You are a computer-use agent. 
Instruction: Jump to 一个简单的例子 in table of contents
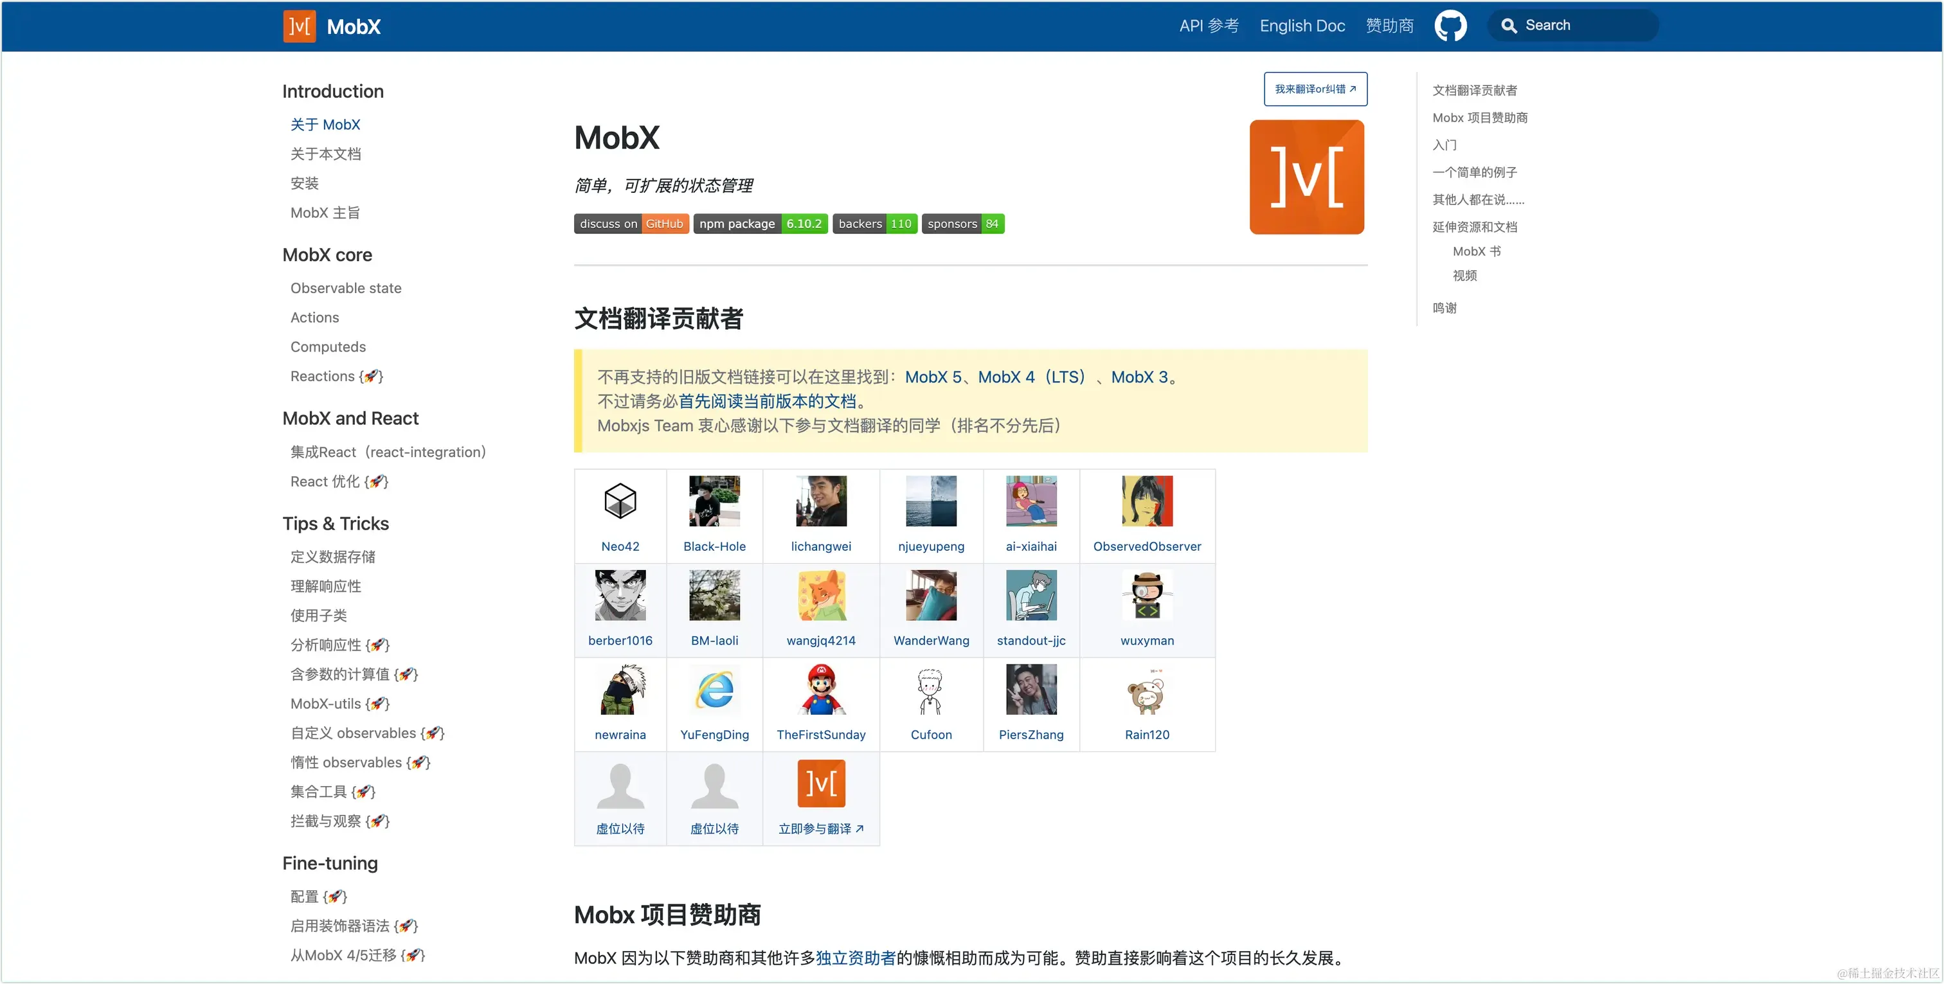click(1474, 172)
